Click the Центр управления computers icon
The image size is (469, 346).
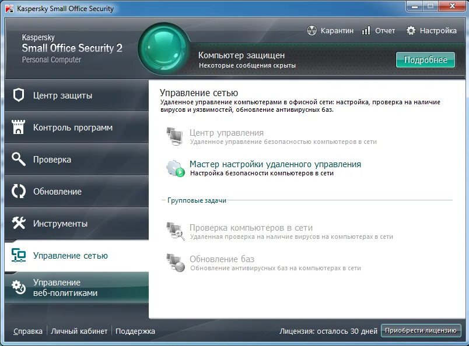coord(174,136)
